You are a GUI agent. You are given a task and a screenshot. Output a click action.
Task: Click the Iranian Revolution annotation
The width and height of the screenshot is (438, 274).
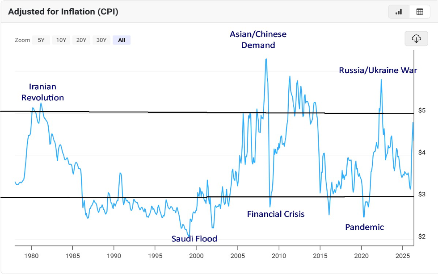(42, 92)
